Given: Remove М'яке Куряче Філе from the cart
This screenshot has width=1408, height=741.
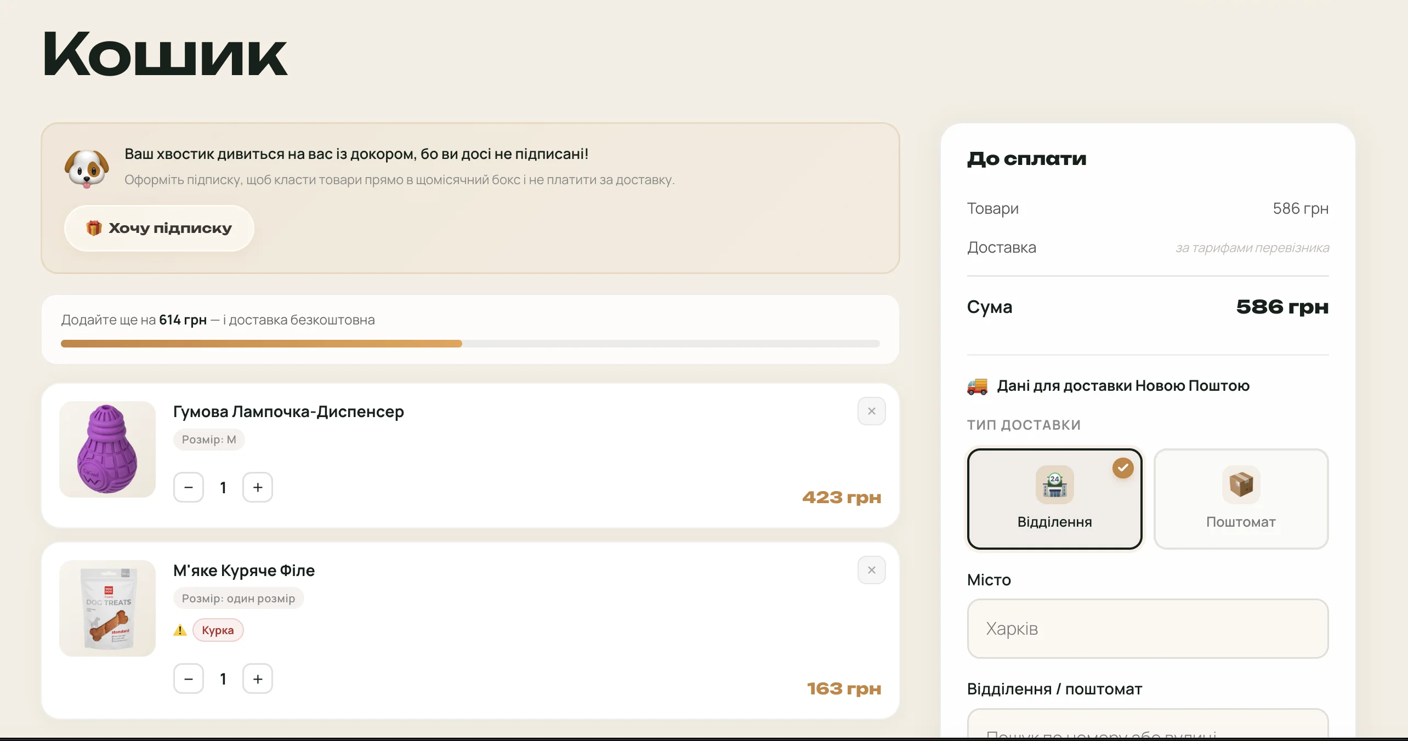Looking at the screenshot, I should coord(871,570).
